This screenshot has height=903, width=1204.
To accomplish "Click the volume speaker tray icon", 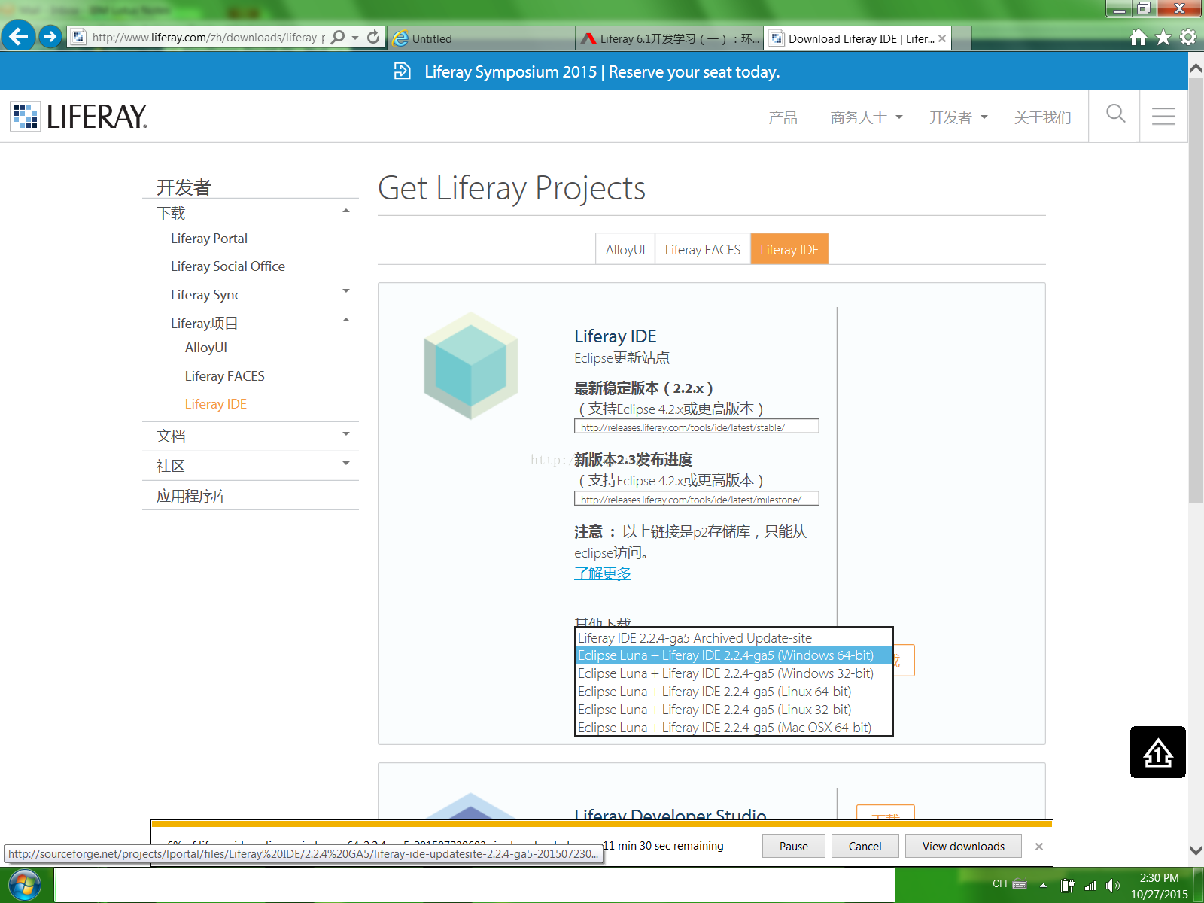I will [1113, 885].
